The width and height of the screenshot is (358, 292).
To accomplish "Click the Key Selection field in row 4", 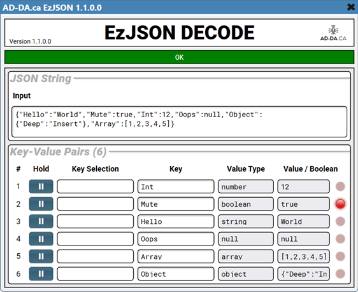I will coord(95,239).
